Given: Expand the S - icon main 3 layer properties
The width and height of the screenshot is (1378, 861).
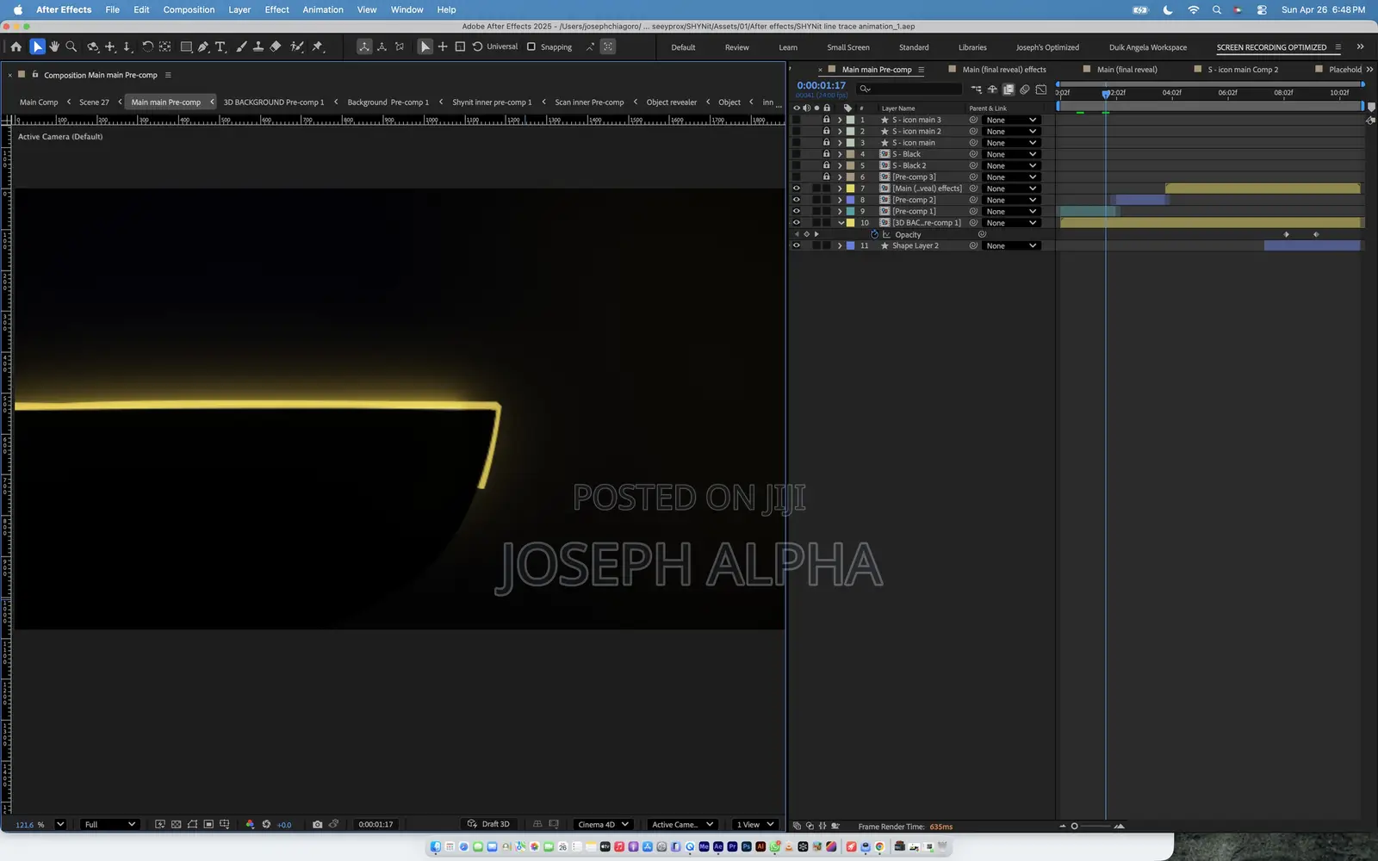Looking at the screenshot, I should click(840, 120).
